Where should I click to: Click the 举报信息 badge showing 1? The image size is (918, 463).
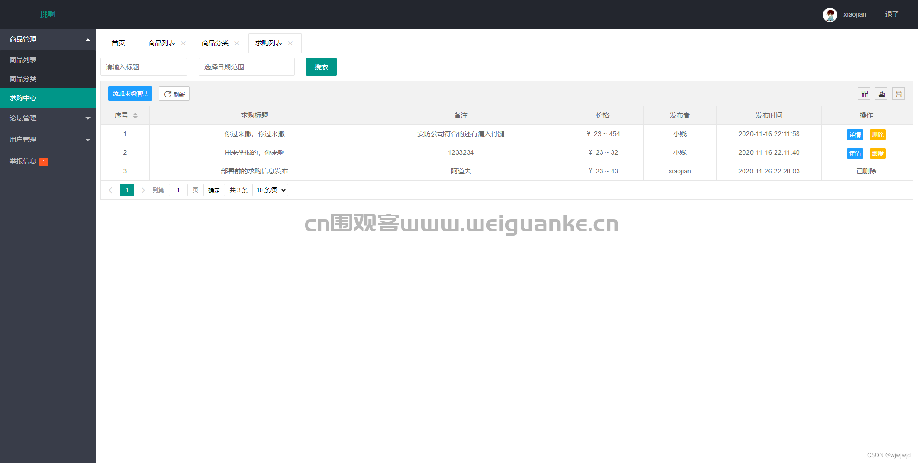(44, 162)
